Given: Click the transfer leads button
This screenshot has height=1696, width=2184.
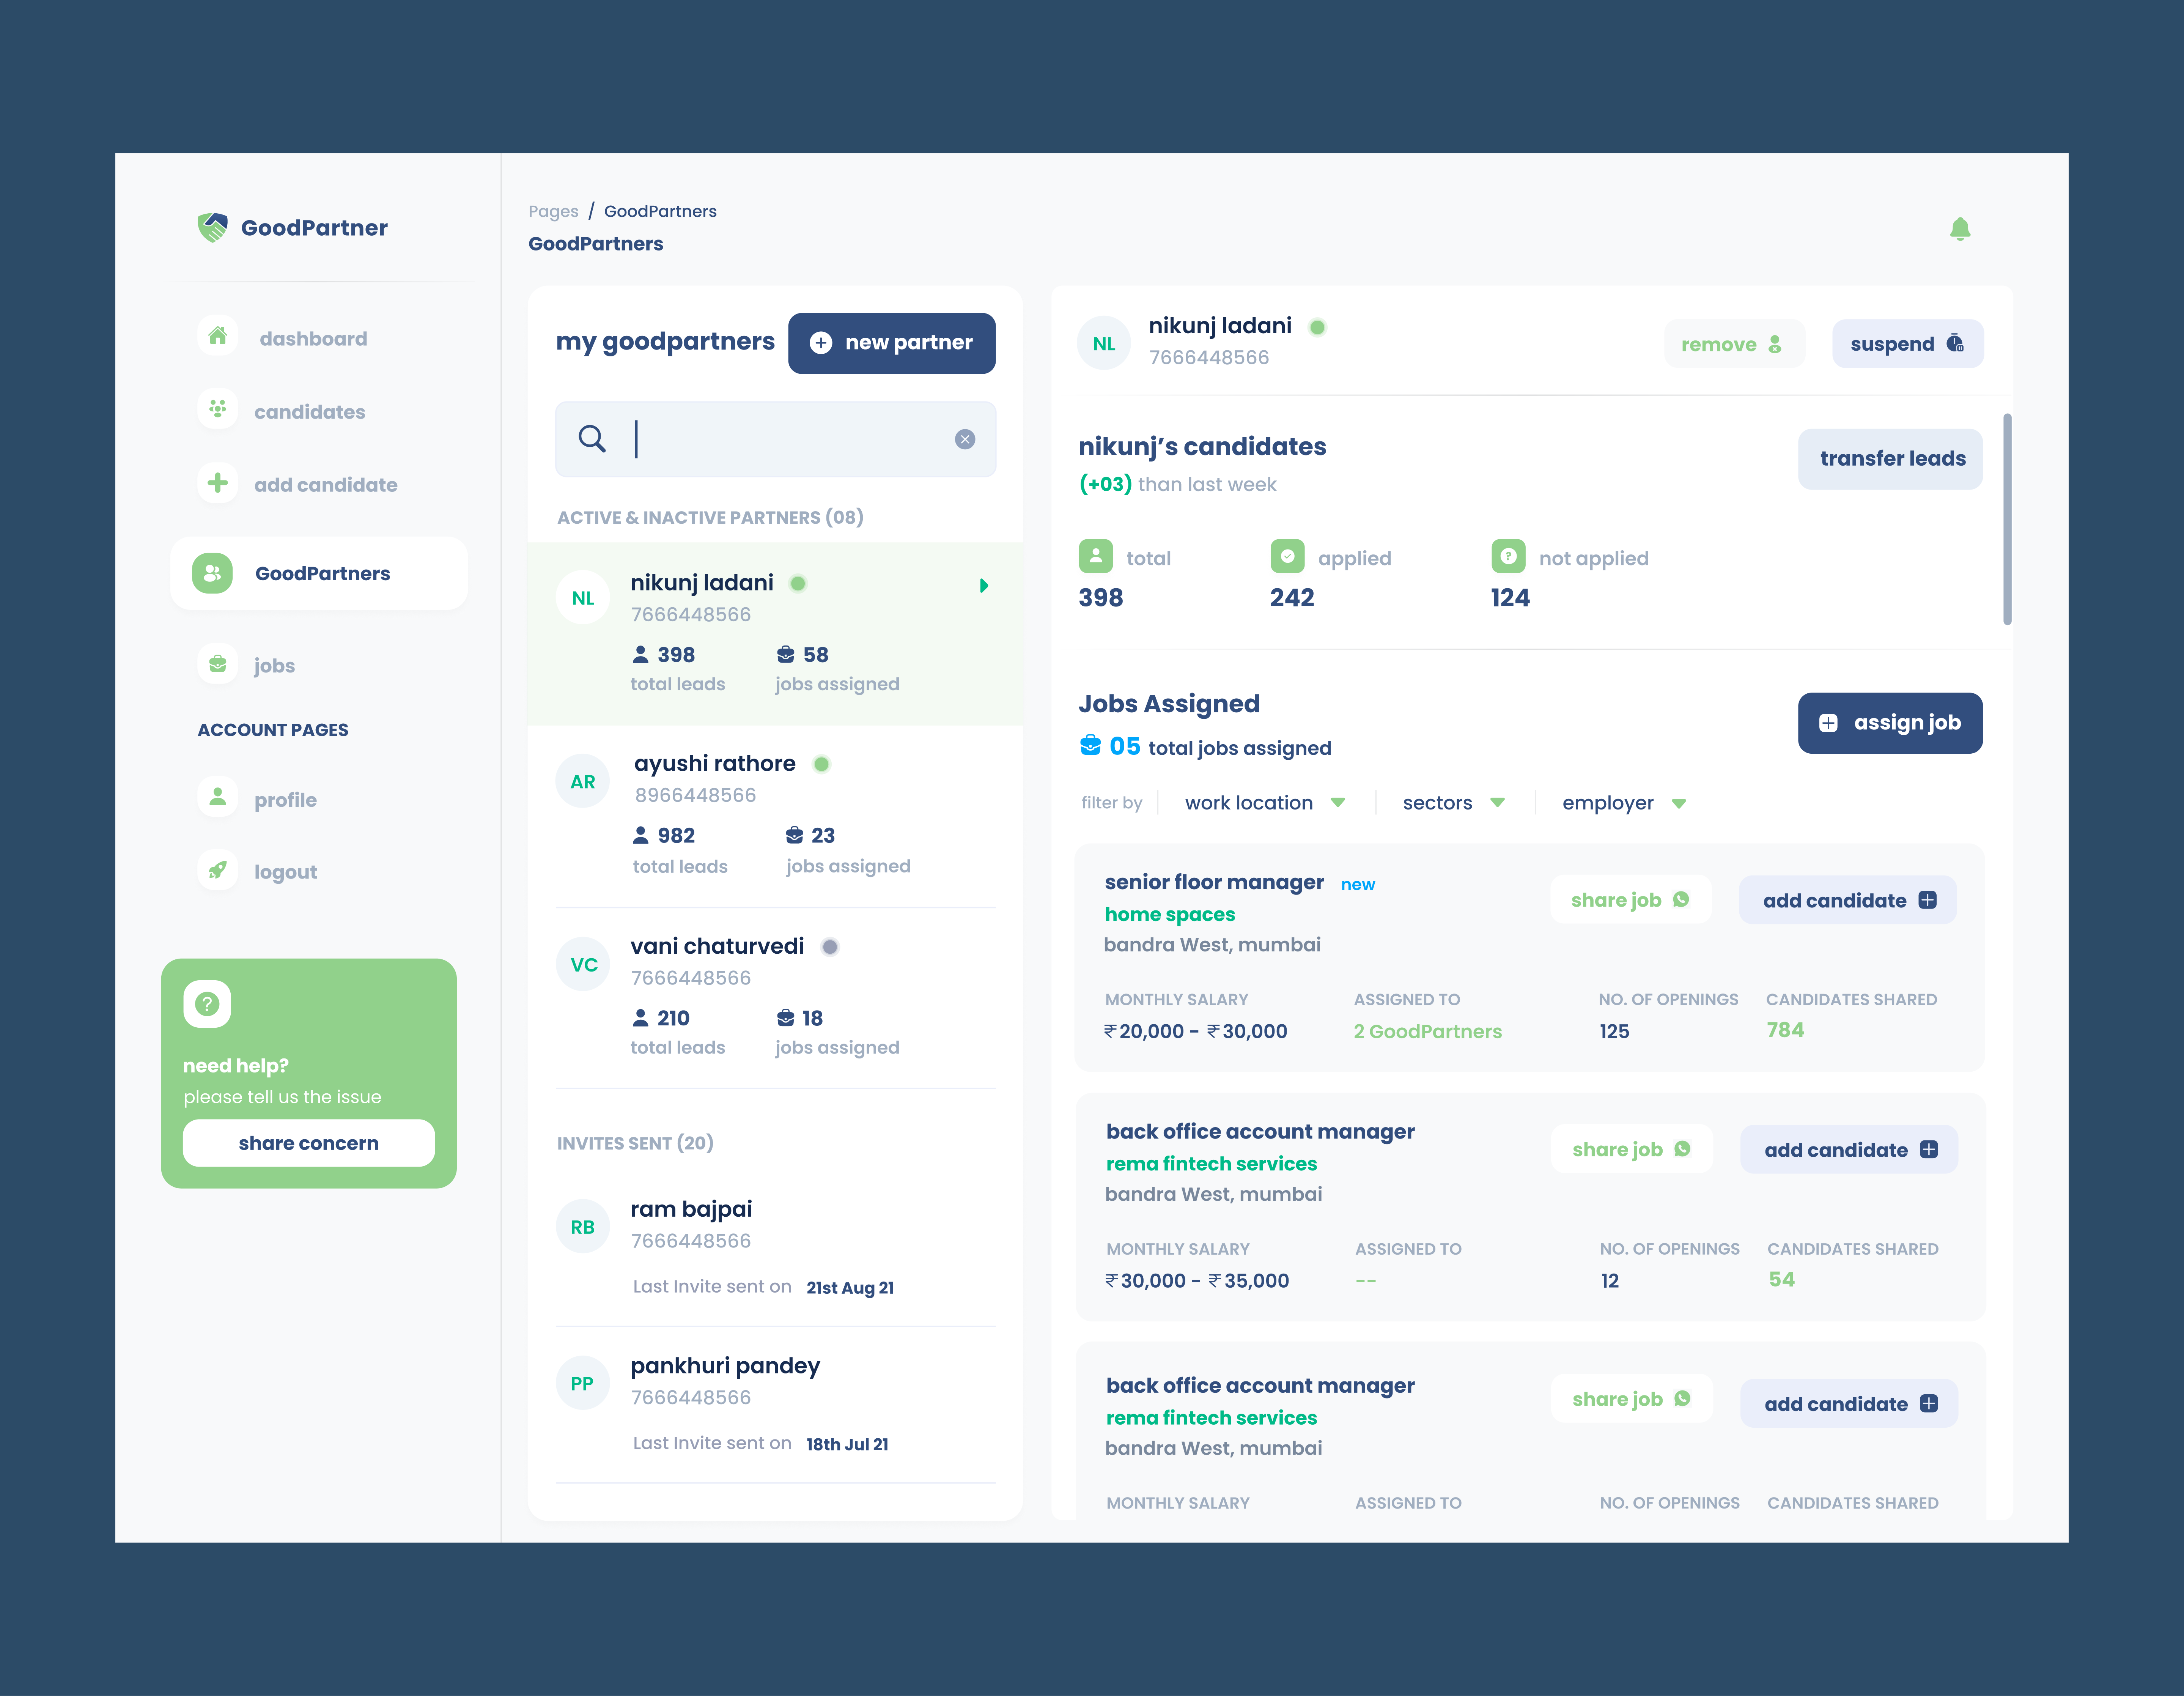Looking at the screenshot, I should pyautogui.click(x=1890, y=459).
